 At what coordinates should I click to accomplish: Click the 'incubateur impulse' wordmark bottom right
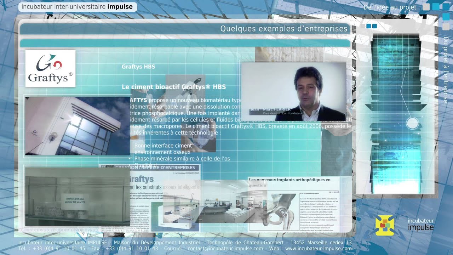point(421,225)
